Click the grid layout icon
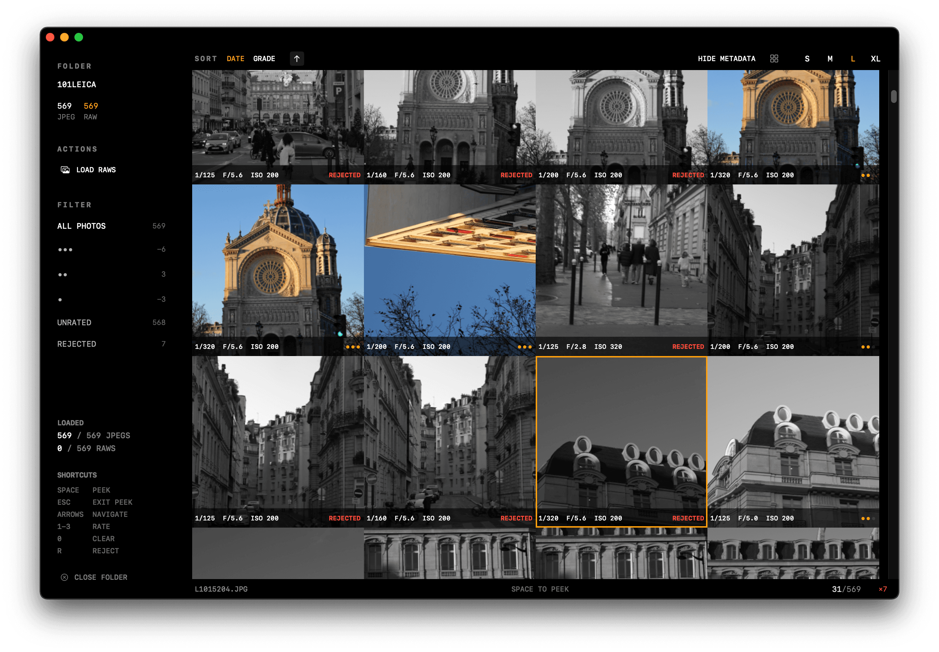Viewport: 939px width, 652px height. (x=774, y=59)
